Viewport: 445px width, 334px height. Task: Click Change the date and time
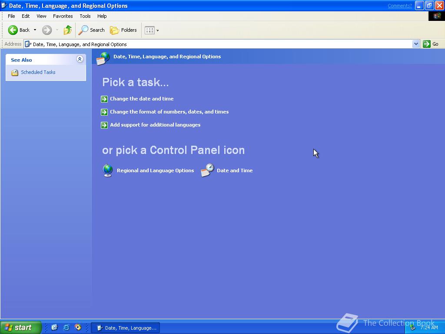(142, 99)
